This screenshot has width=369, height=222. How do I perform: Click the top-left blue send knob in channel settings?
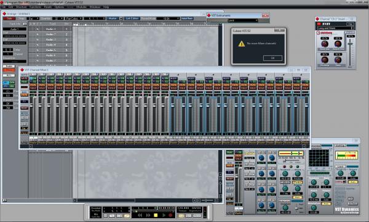[x=261, y=158]
